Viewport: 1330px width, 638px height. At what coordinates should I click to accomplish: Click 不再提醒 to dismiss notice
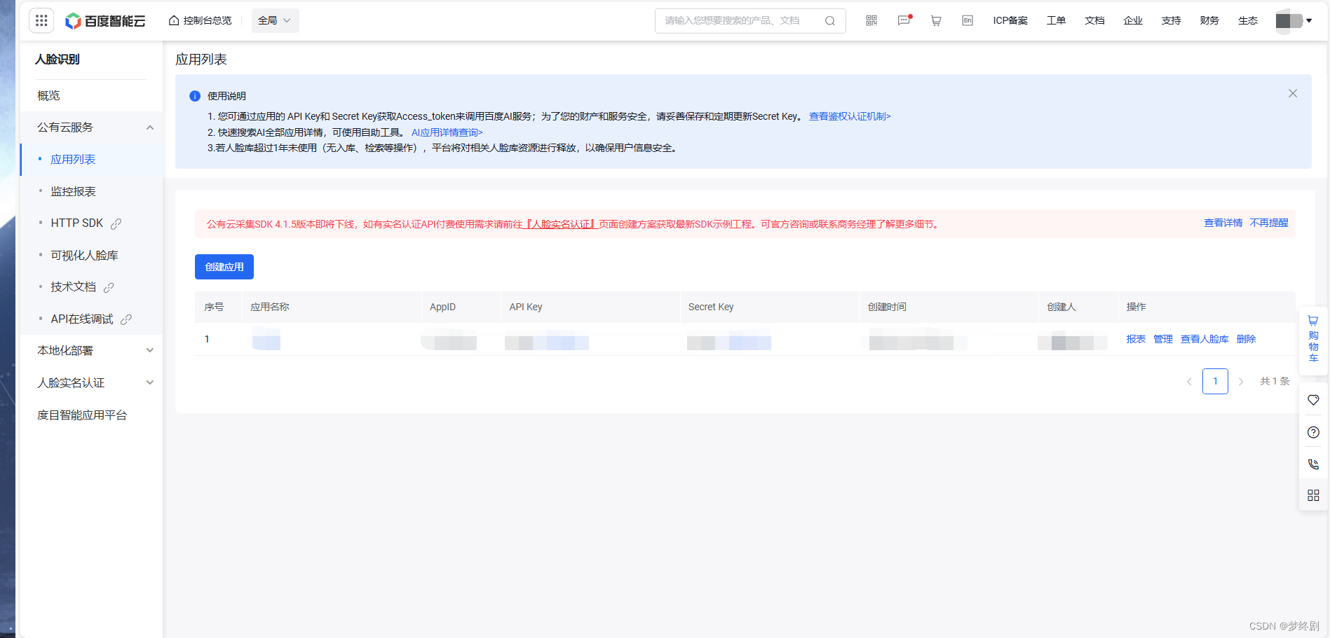pyautogui.click(x=1269, y=223)
